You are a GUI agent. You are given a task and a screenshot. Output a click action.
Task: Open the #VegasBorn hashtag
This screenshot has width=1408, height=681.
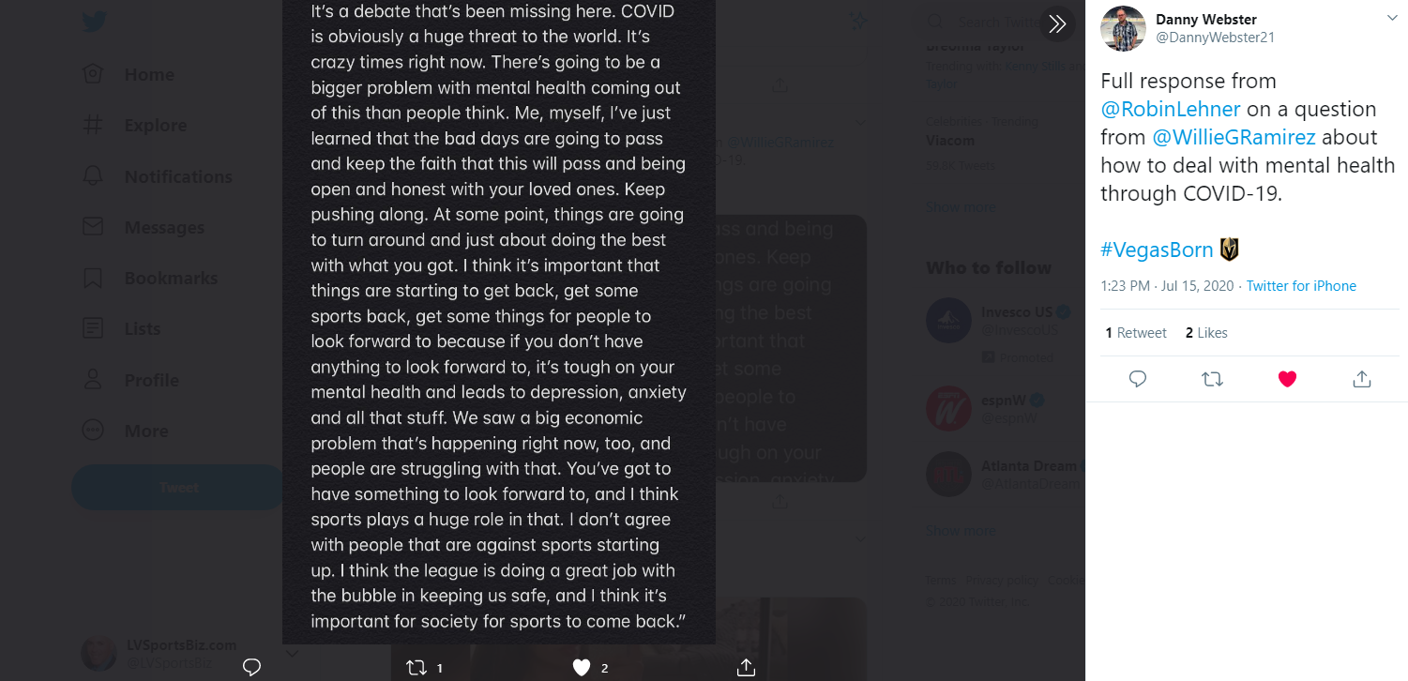(1157, 250)
